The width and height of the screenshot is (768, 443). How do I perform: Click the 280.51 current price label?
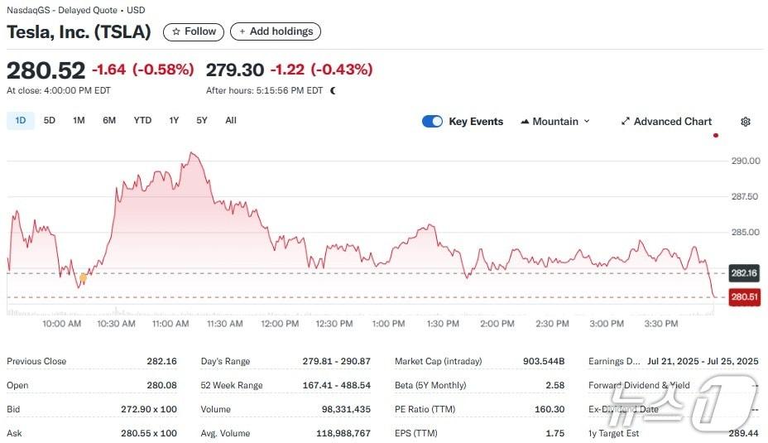pos(744,296)
